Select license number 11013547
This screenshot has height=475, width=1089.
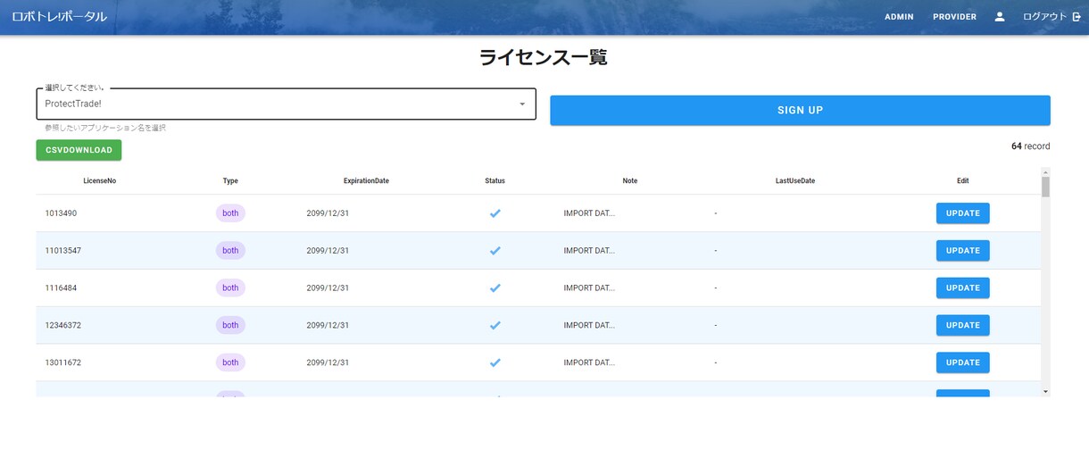pyautogui.click(x=62, y=251)
